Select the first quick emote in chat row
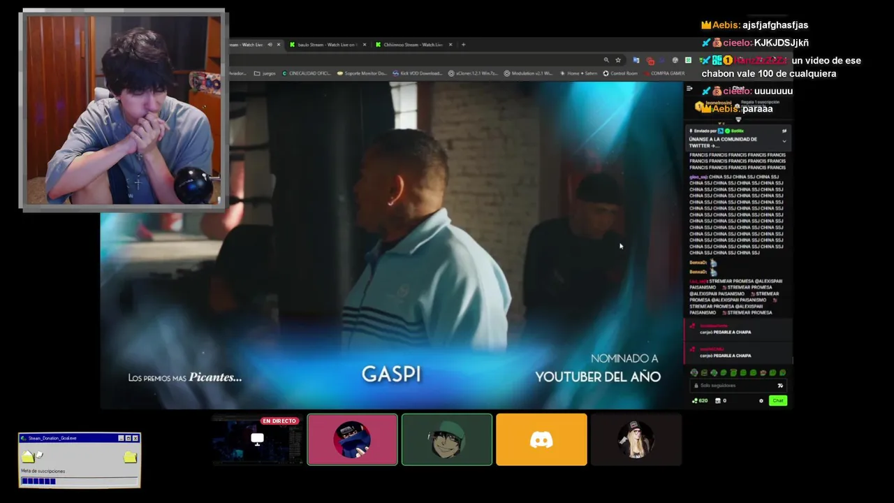This screenshot has width=894, height=503. (x=694, y=372)
